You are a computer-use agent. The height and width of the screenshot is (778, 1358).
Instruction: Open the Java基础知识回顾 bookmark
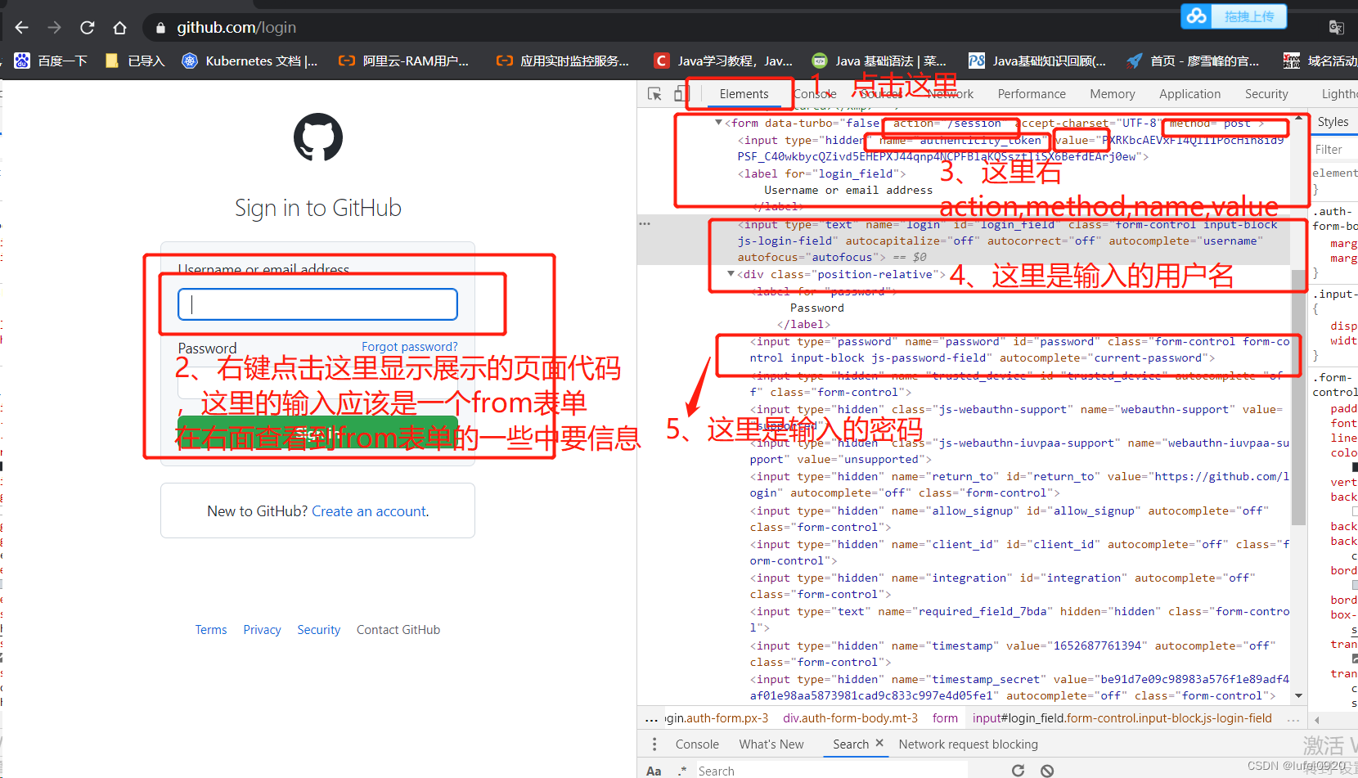point(1037,61)
